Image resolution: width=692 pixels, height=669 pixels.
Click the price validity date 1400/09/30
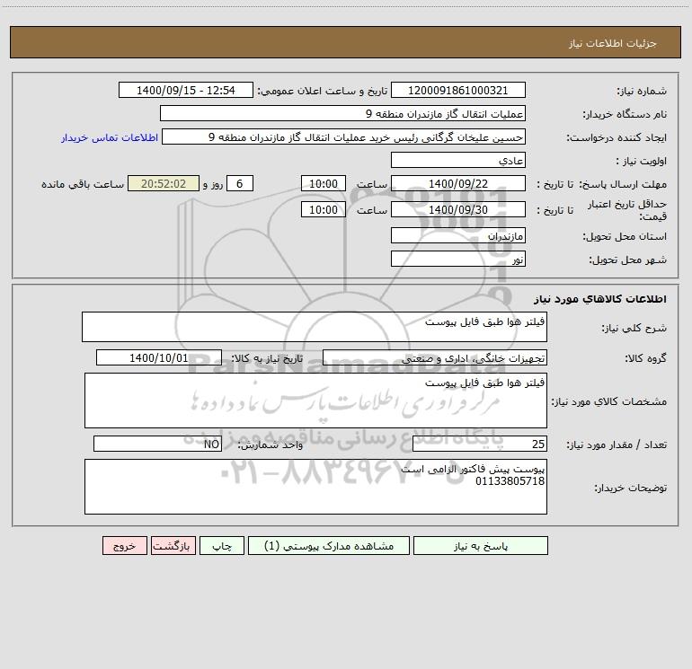458,209
